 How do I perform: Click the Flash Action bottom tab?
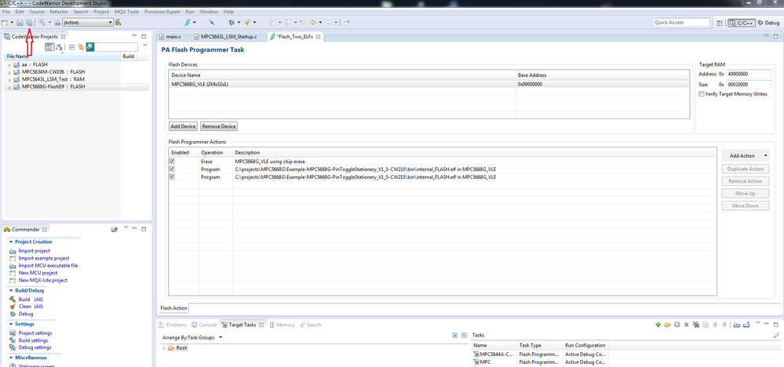click(x=173, y=308)
